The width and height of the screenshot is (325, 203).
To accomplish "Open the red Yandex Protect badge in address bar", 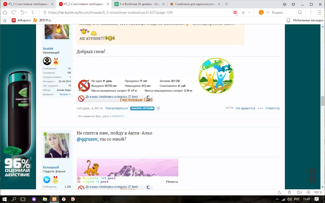I will [235, 12].
